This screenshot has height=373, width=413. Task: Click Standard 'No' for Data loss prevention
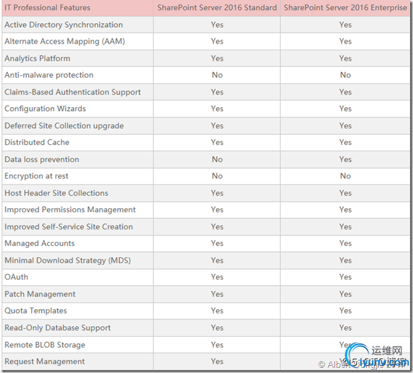217,159
